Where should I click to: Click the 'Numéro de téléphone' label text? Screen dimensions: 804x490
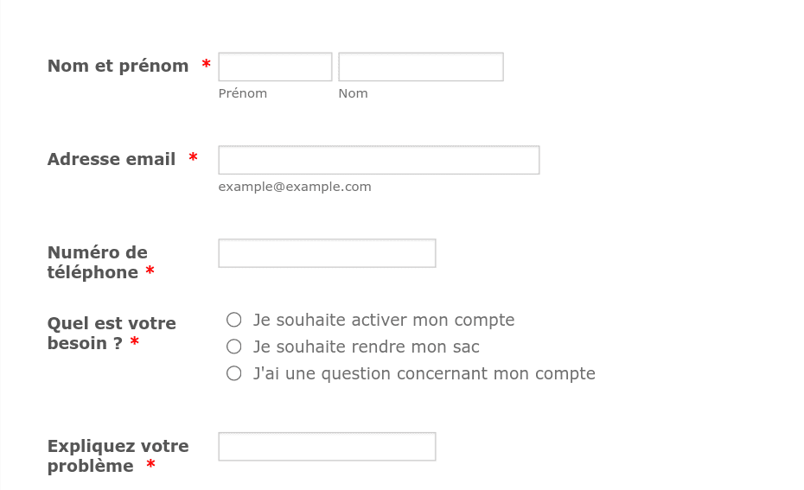point(98,263)
